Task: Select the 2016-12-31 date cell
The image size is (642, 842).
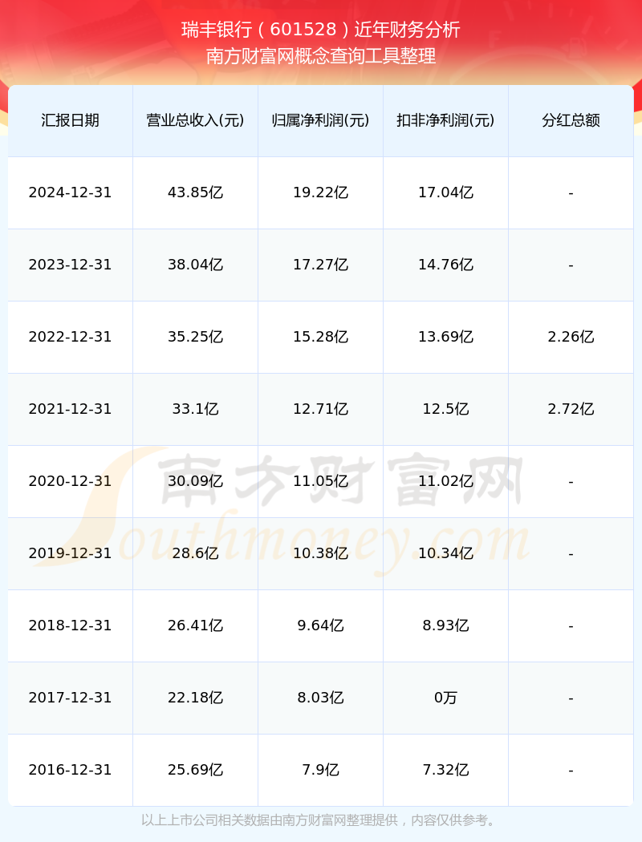Action: coord(71,770)
